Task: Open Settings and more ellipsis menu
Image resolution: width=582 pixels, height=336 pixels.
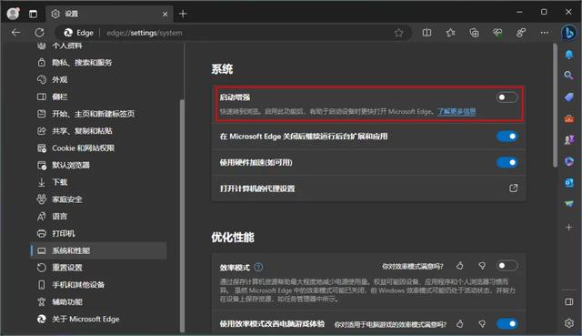Action: pos(545,33)
